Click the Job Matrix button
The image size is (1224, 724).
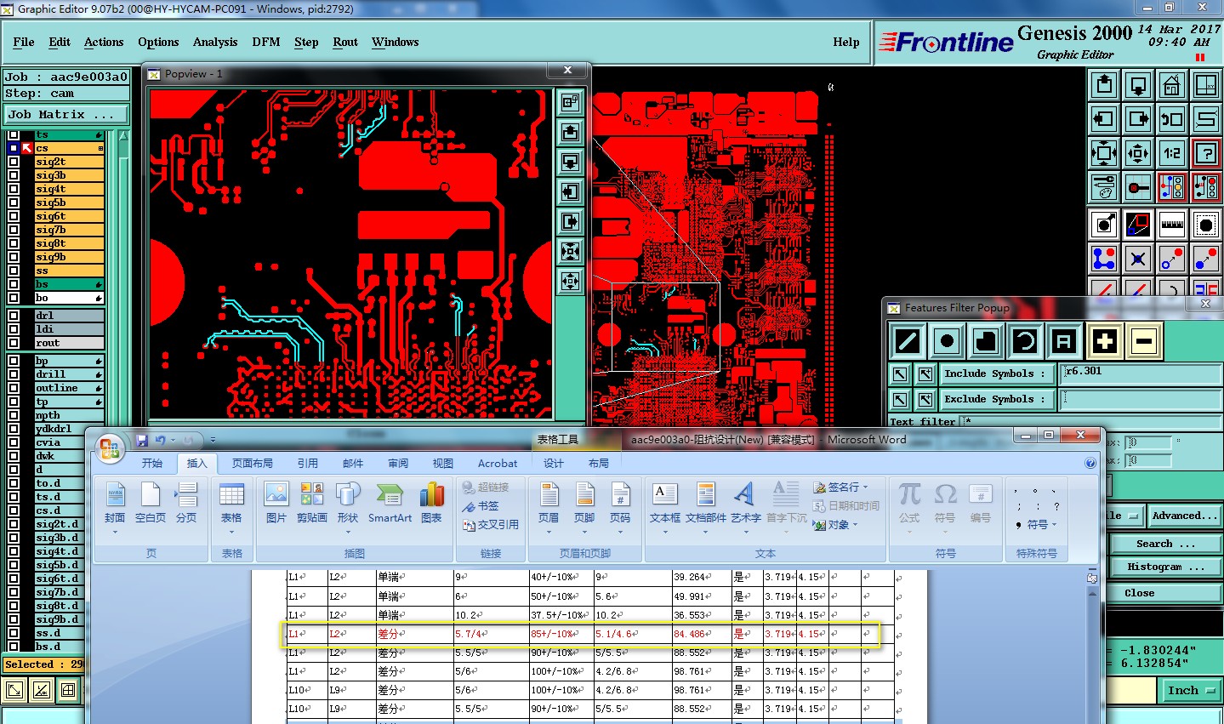click(x=66, y=114)
